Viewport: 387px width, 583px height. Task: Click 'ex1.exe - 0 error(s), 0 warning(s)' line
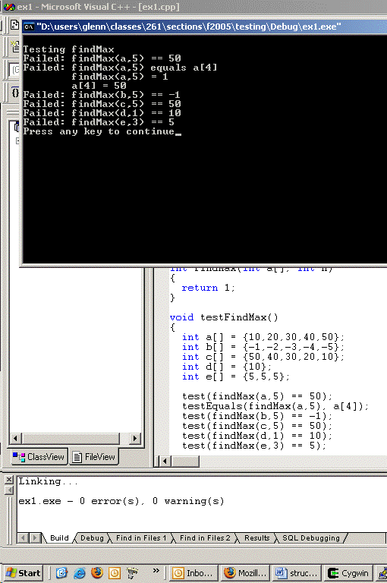[121, 501]
